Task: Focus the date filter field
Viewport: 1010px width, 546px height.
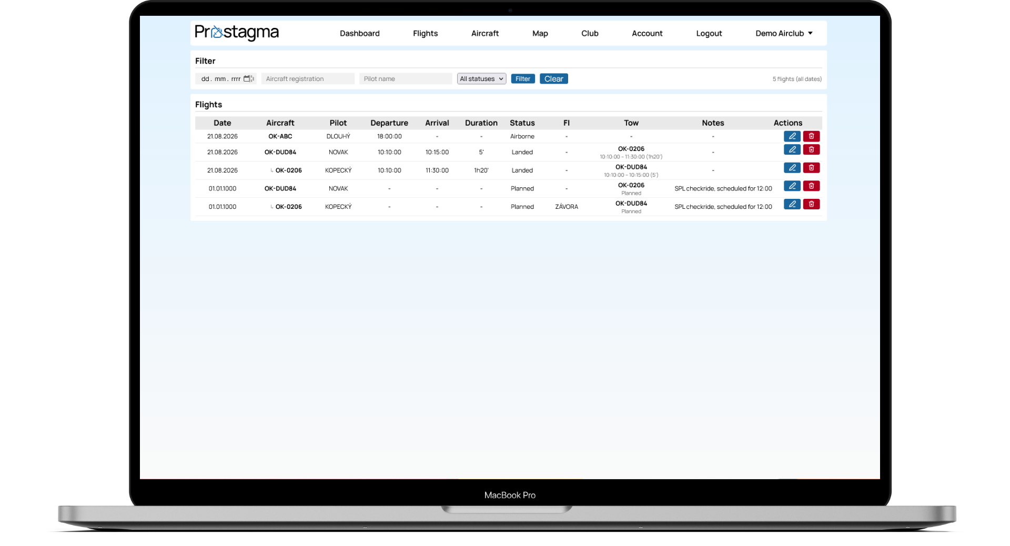Action: tap(226, 79)
